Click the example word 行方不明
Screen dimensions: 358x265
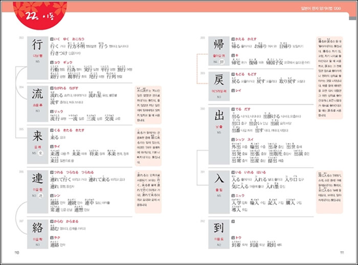[76, 45]
